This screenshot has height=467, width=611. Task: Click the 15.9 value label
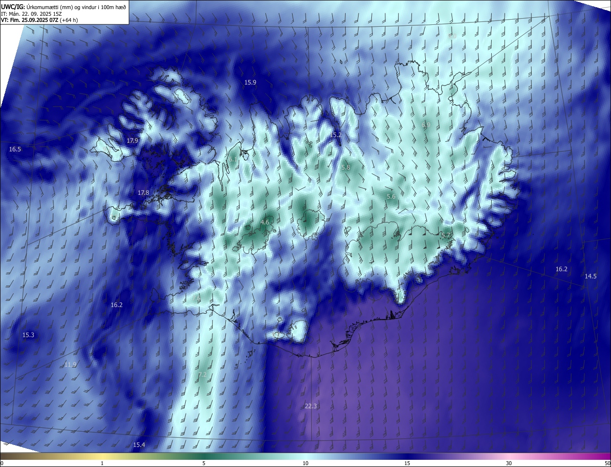click(251, 82)
